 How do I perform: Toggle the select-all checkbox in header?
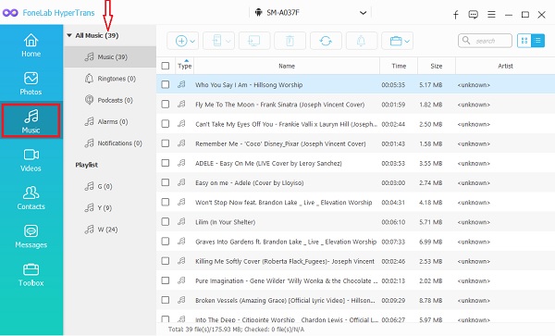(x=166, y=66)
